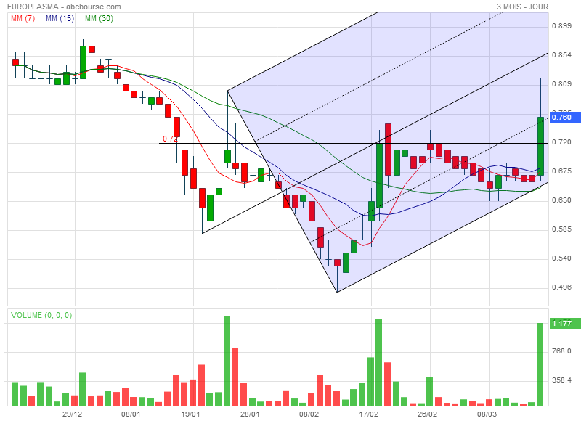Click the 08/01 date axis label

[131, 414]
